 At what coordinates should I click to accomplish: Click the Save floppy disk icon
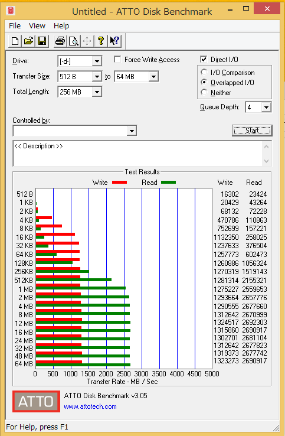coord(42,41)
